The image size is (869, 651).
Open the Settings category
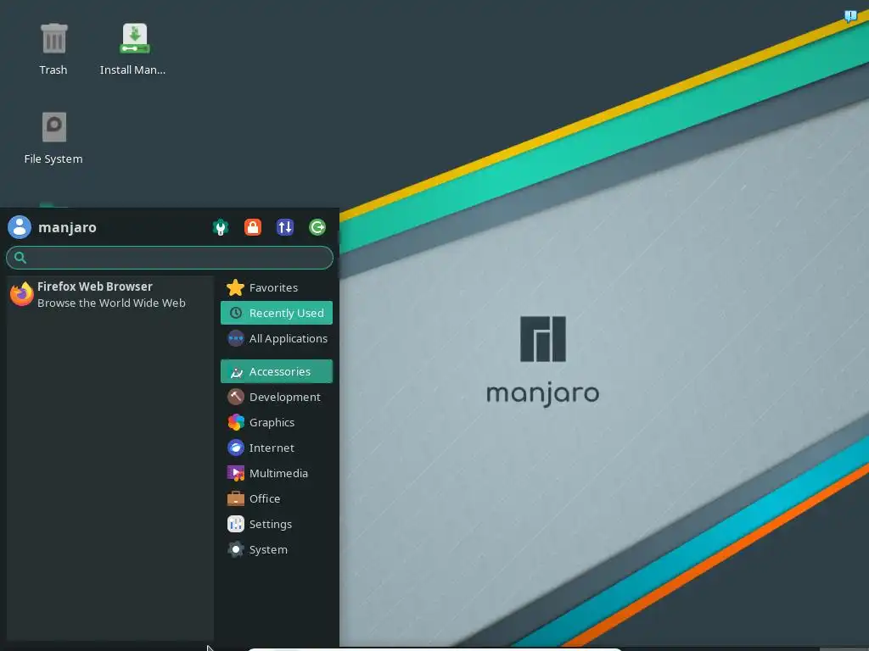277,524
